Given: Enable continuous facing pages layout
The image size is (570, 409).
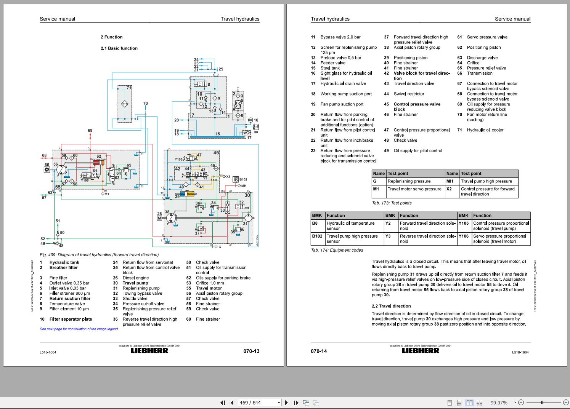Looking at the screenshot, I should tap(479, 403).
